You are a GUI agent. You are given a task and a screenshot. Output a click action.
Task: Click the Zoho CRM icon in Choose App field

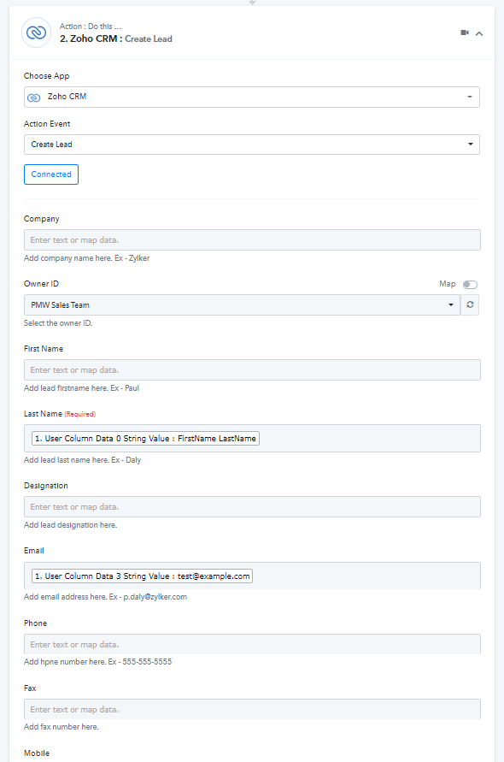point(33,97)
